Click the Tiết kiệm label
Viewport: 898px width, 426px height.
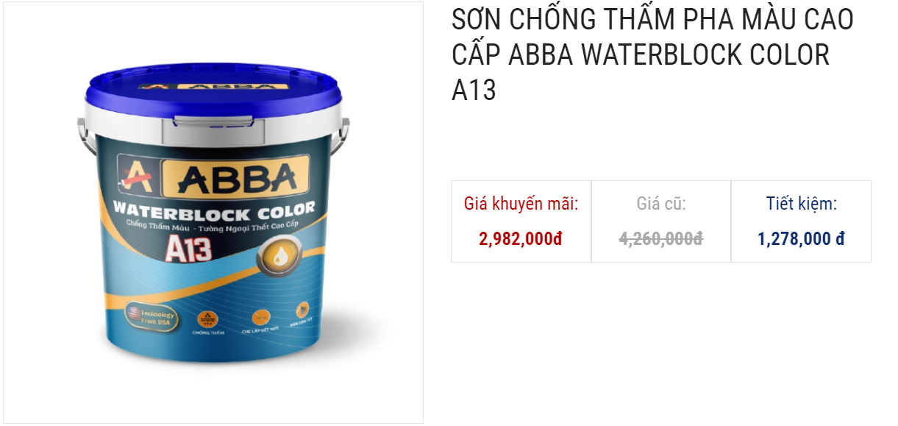(x=801, y=204)
